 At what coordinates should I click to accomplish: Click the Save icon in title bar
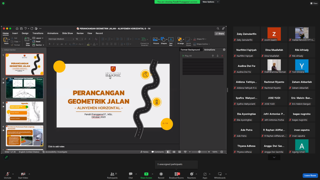coord(21,28)
